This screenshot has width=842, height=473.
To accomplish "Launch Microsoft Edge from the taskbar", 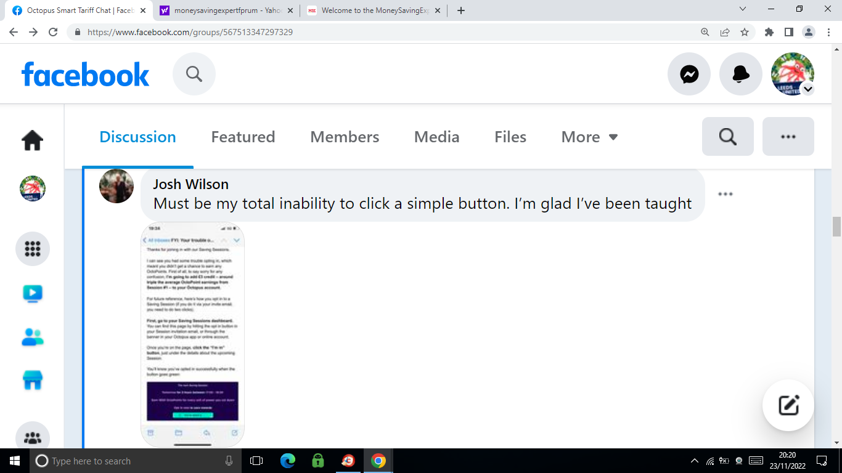I will 288,461.
